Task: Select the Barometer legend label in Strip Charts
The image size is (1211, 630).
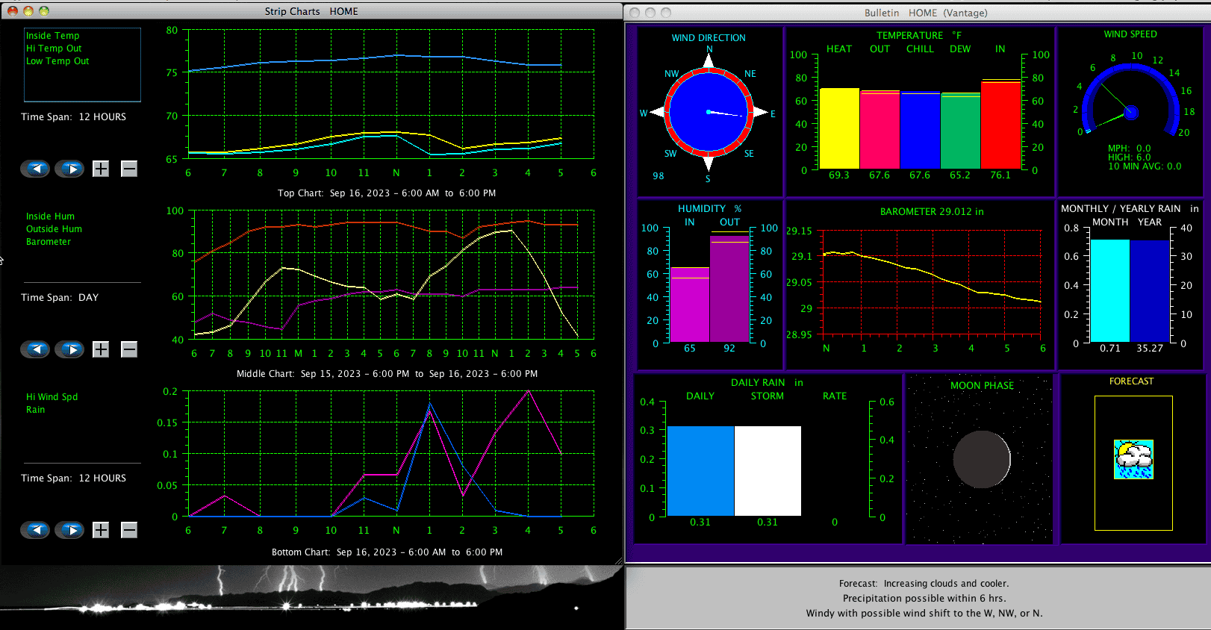Action: coord(49,242)
